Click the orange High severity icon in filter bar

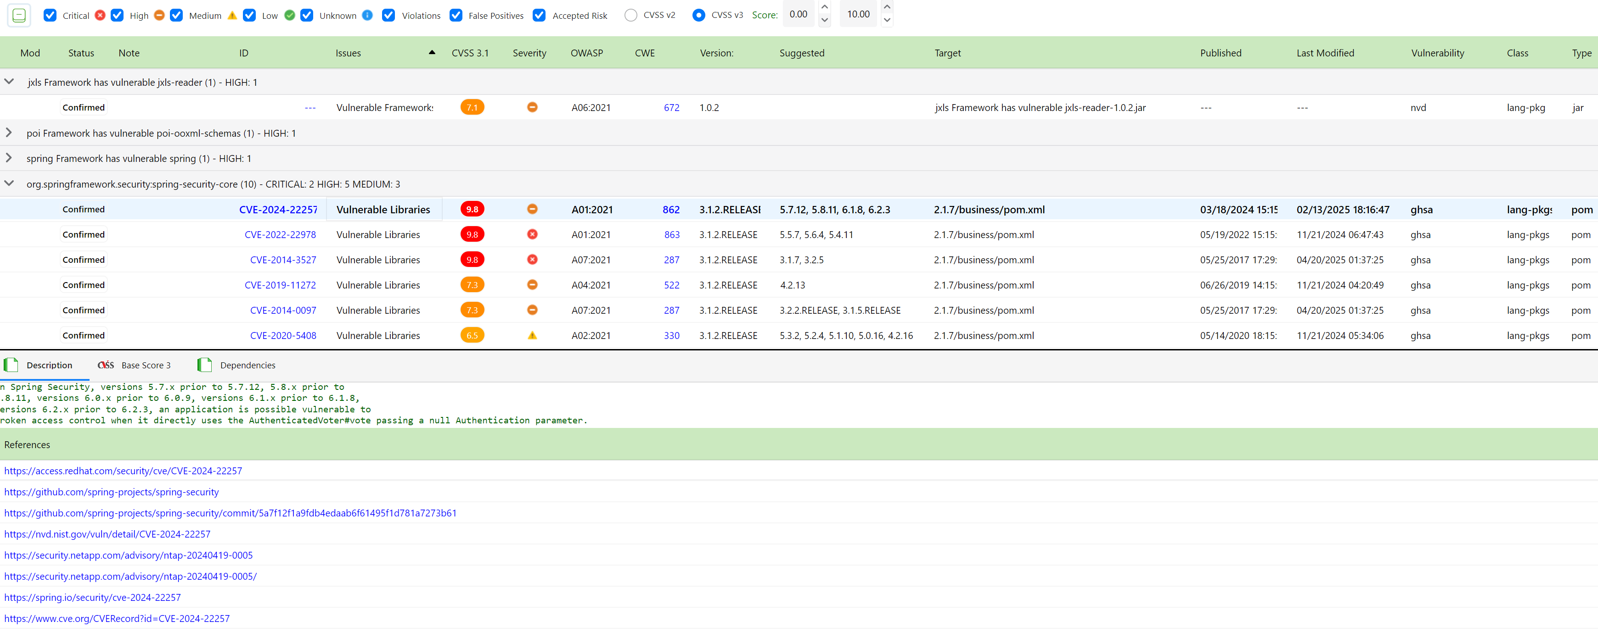pos(159,16)
